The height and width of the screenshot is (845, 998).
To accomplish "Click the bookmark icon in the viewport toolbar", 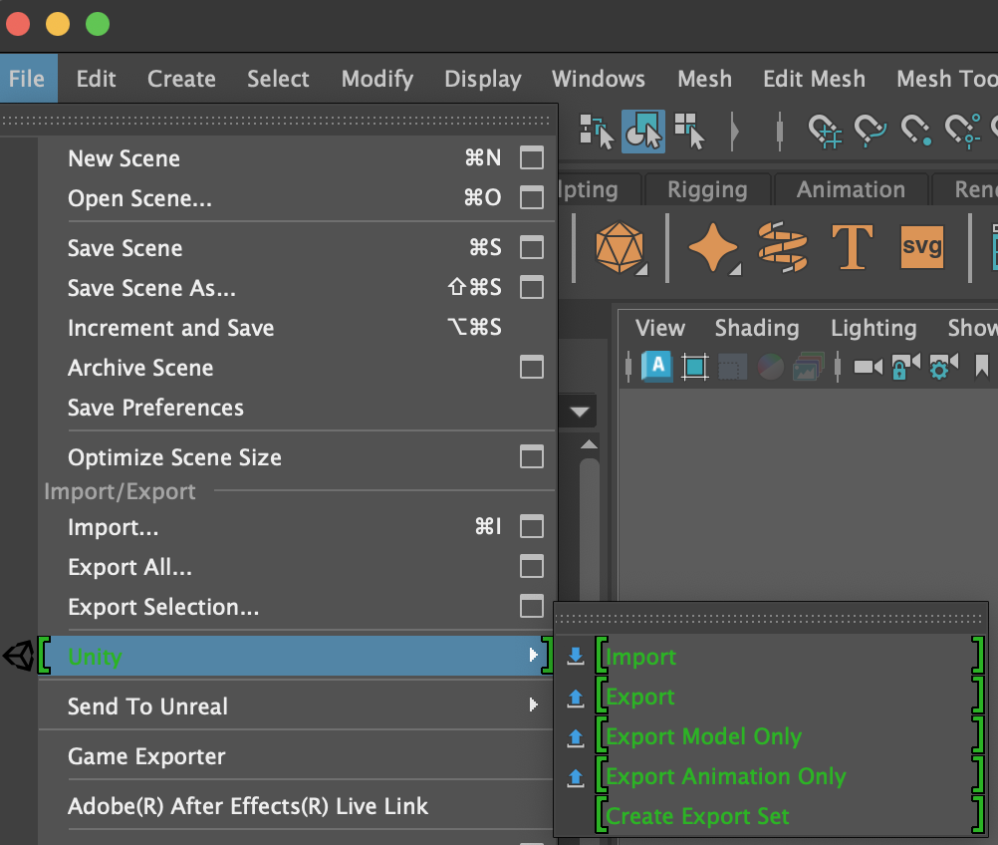I will (982, 367).
